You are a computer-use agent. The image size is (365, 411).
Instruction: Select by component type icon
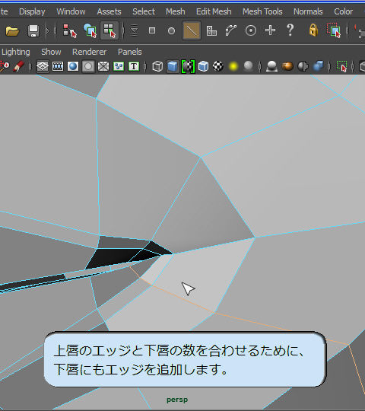click(109, 30)
